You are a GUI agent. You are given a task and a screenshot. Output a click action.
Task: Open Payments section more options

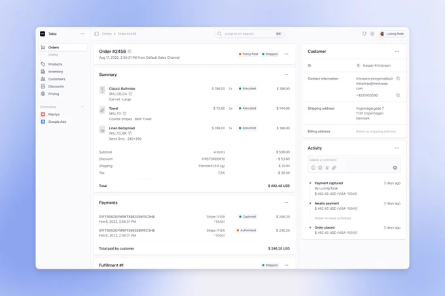(x=286, y=203)
